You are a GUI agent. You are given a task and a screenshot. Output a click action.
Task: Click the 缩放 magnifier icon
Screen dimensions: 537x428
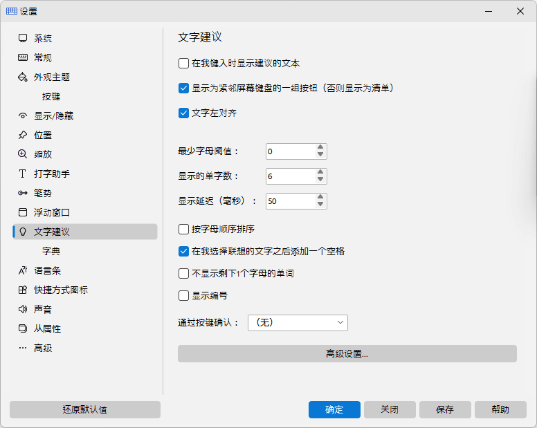click(x=23, y=154)
